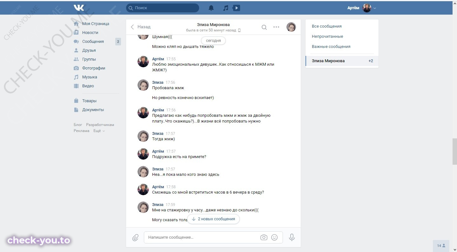Click Элиза's avatar in chat header
The image size is (457, 252).
291,27
